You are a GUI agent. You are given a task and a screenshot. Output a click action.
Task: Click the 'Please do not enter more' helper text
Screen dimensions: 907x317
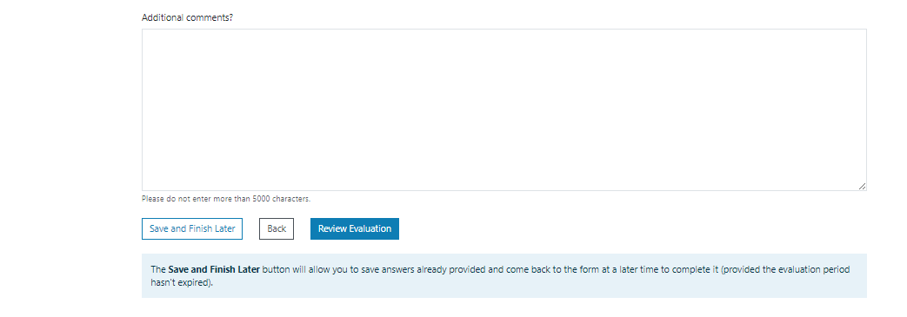pos(226,199)
